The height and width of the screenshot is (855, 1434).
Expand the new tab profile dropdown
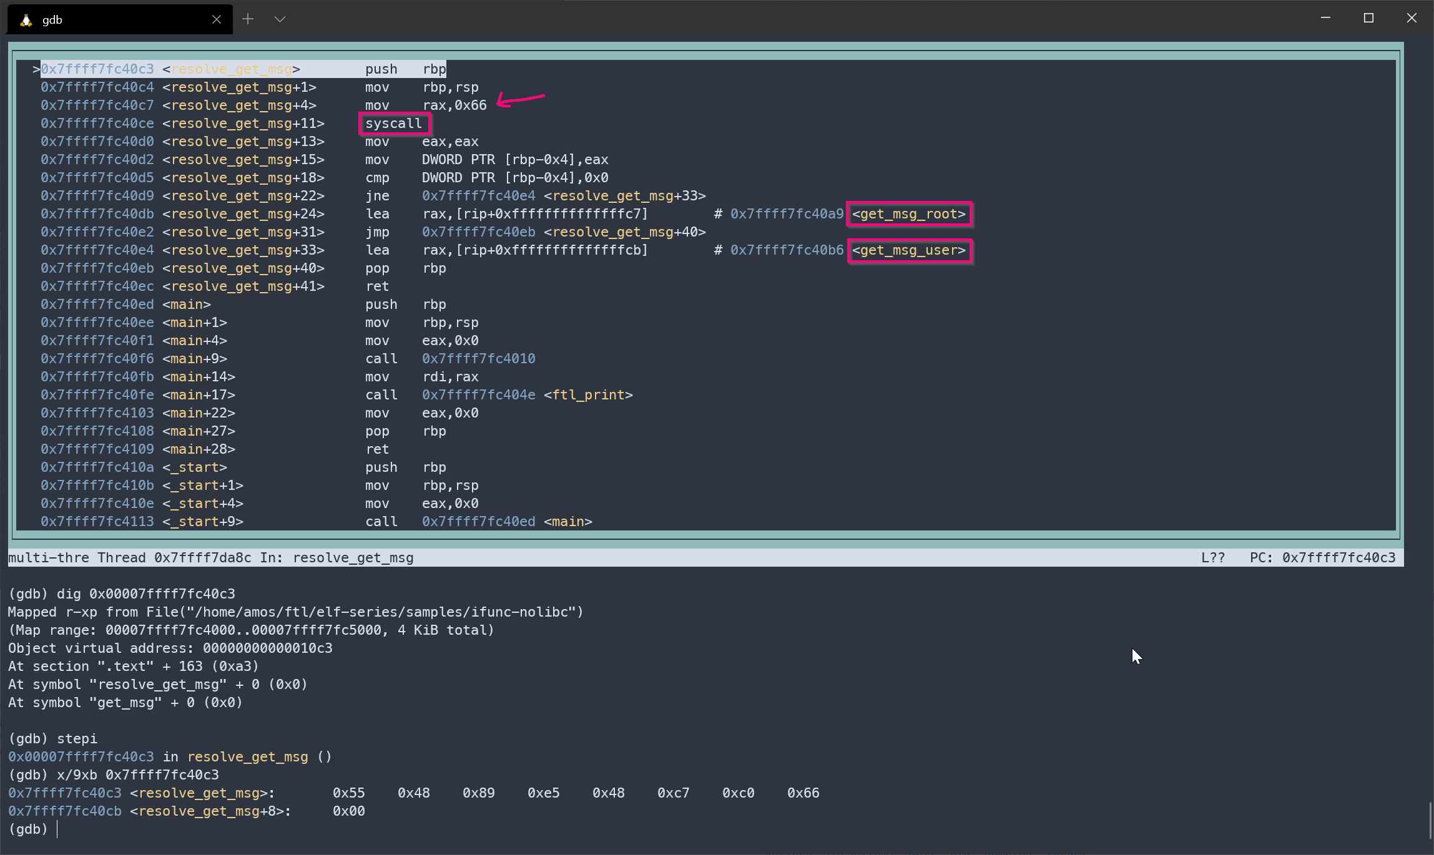280,19
